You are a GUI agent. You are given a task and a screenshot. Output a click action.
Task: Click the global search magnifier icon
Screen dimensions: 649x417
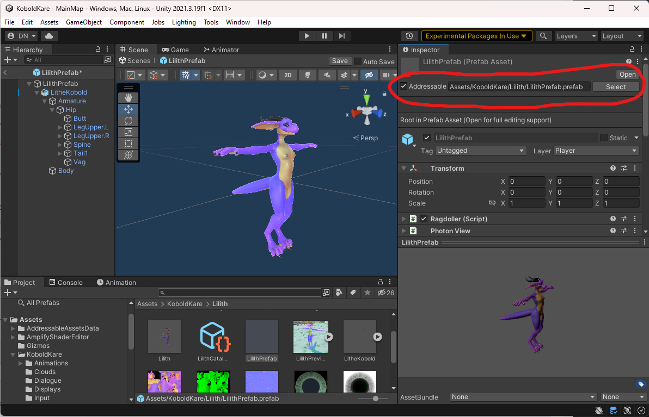tap(543, 36)
